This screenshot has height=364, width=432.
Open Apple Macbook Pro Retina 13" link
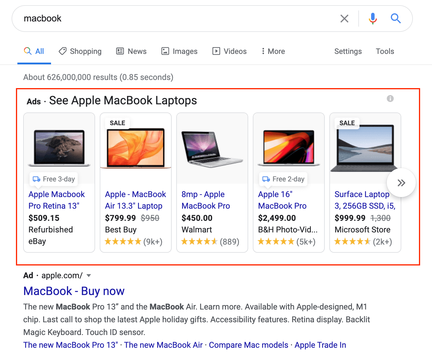(57, 200)
